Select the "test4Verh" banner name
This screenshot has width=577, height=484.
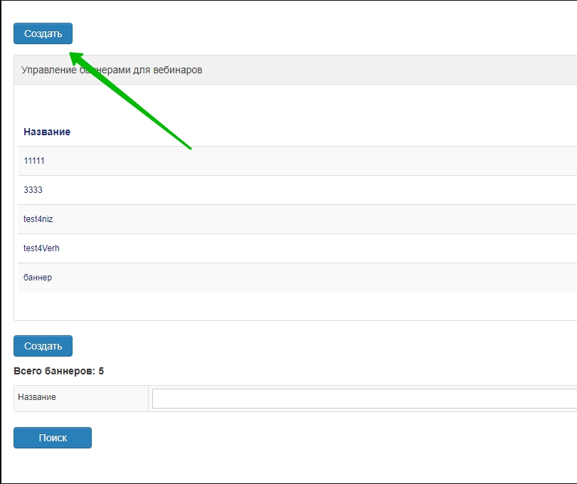click(41, 248)
